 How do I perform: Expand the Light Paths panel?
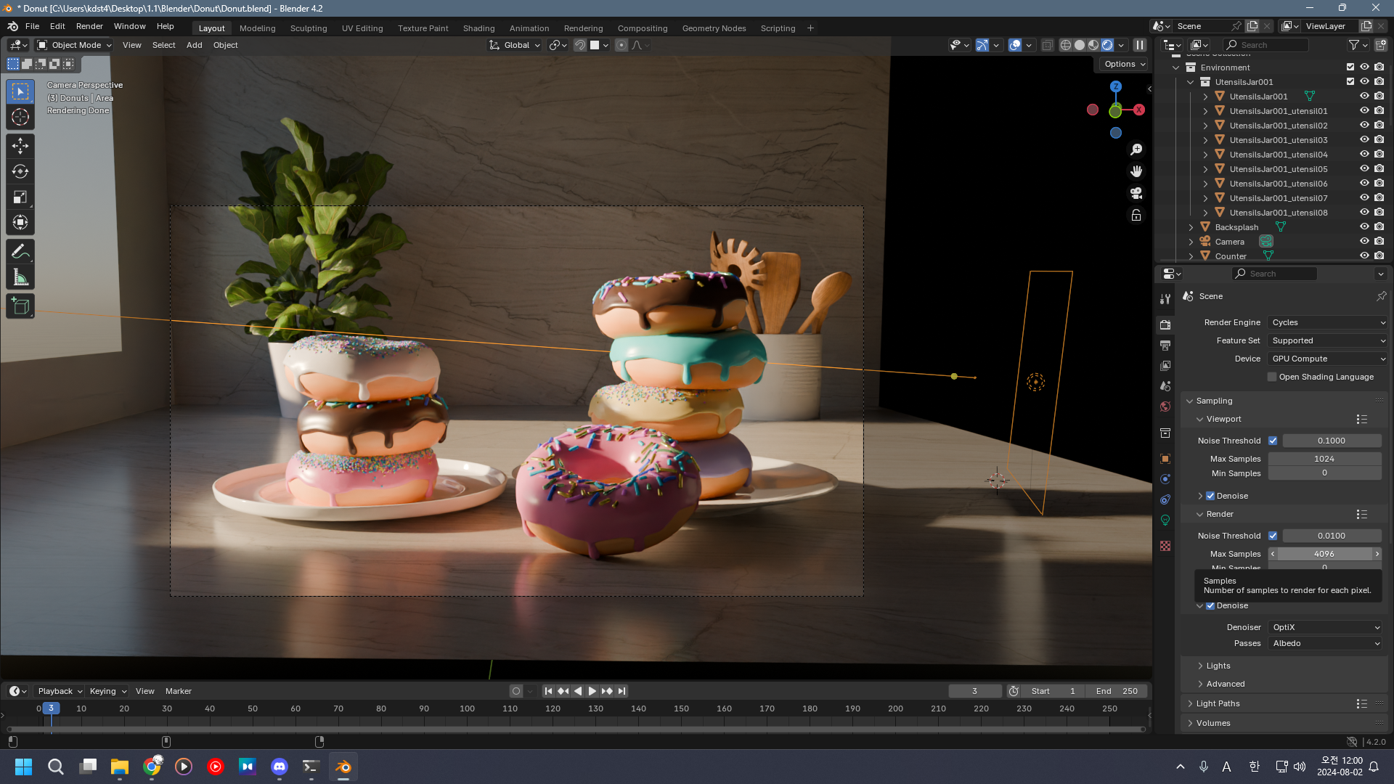click(1218, 703)
